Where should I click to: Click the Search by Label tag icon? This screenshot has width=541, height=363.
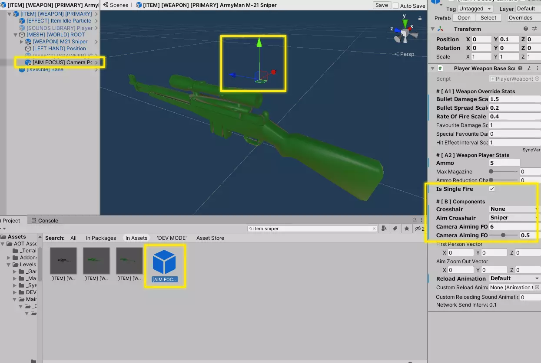pos(395,229)
